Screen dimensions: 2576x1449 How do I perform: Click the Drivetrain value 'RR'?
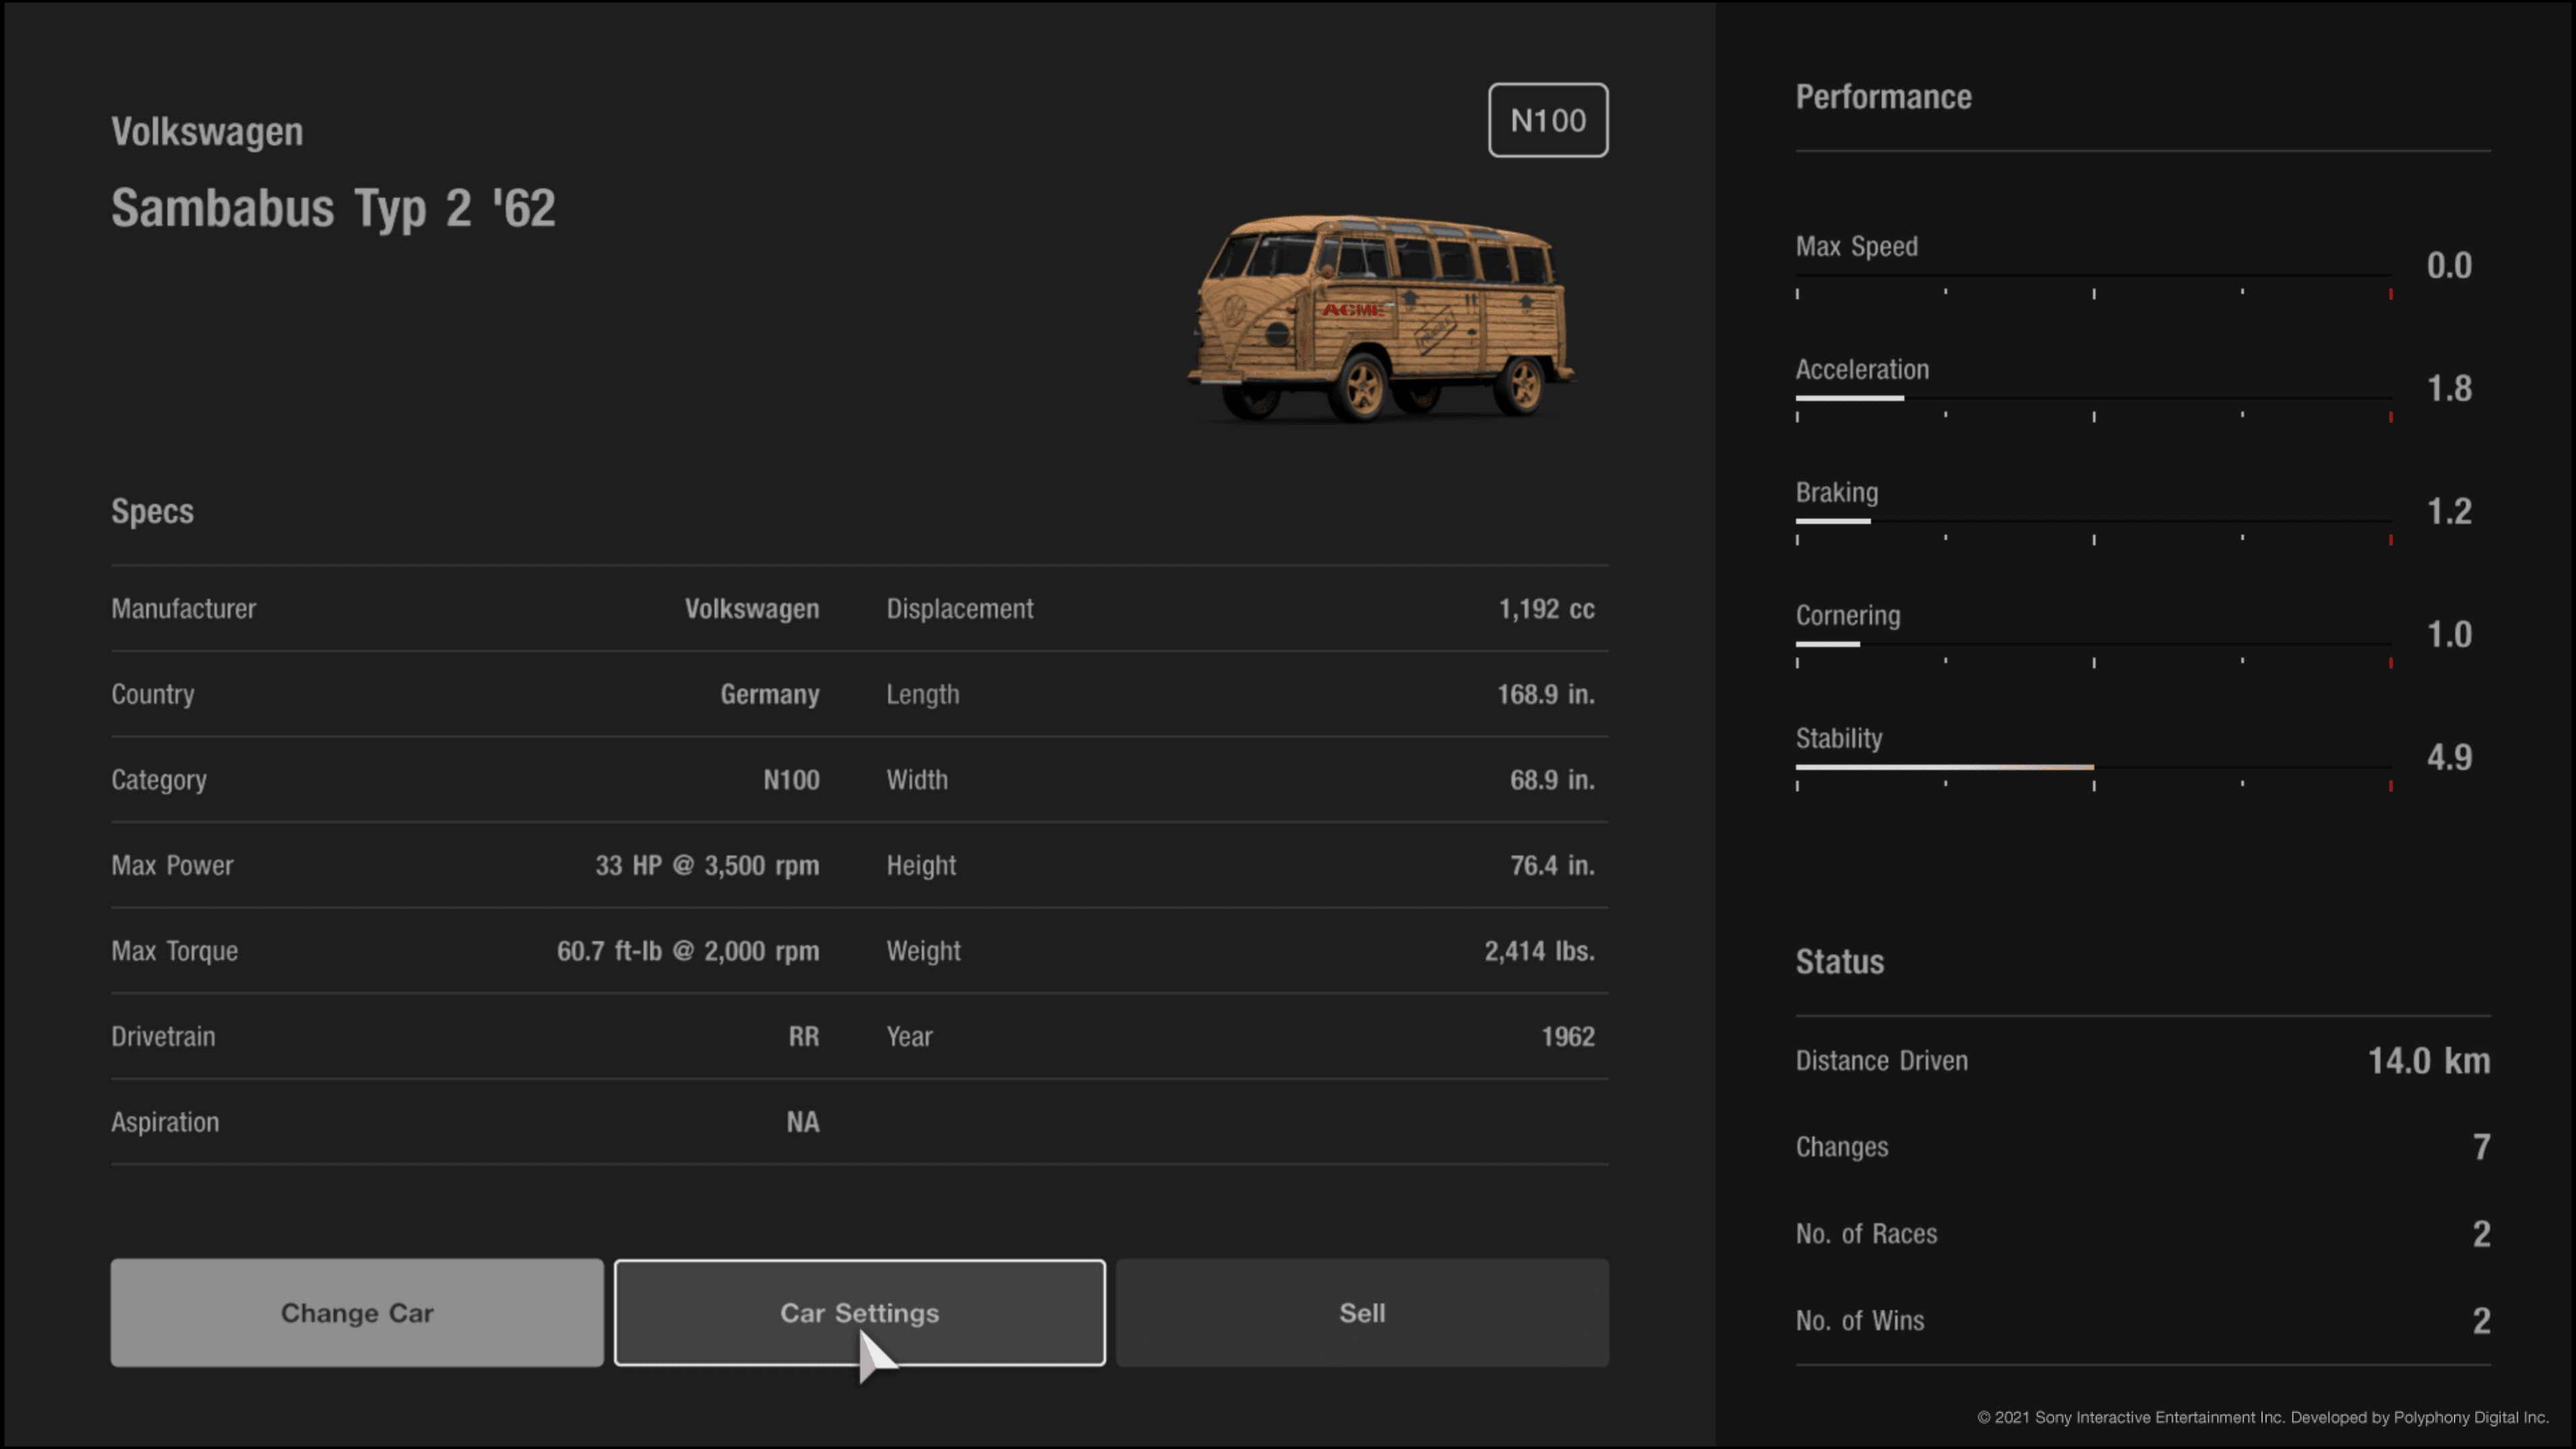(x=804, y=1037)
